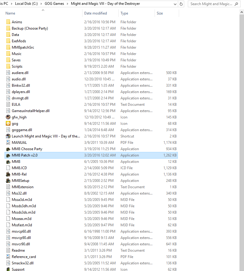
Task: Select the Msseax.m3d file name
Action: click(22, 219)
